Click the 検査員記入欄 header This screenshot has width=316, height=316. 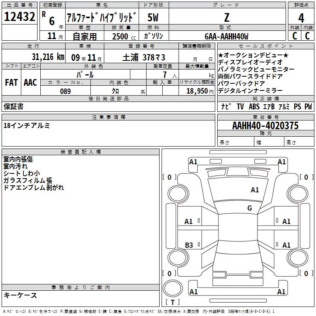point(81,152)
